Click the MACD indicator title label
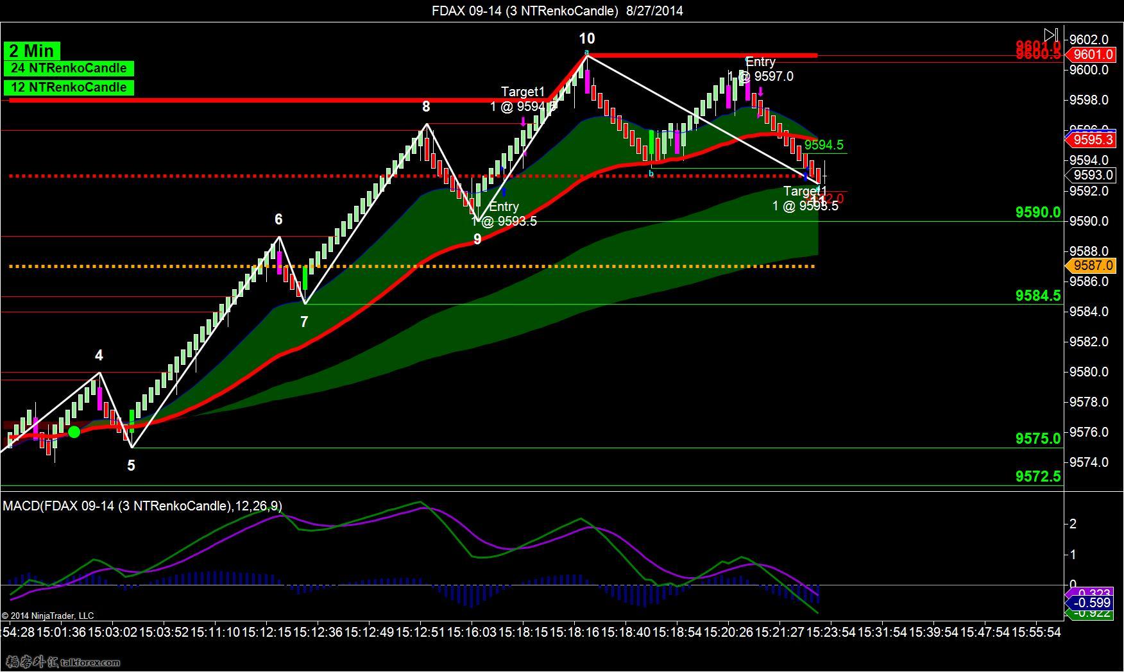1124x672 pixels. click(142, 506)
